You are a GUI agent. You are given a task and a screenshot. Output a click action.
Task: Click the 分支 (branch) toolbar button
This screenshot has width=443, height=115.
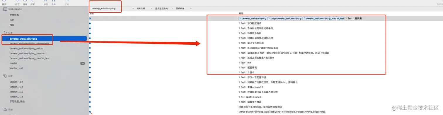[x=46, y=3]
